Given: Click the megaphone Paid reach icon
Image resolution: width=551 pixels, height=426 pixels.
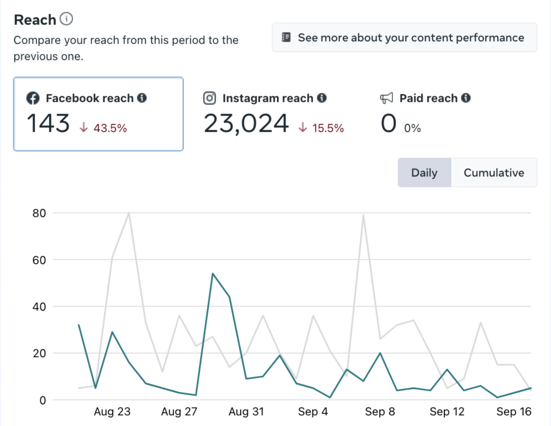Looking at the screenshot, I should coord(387,98).
